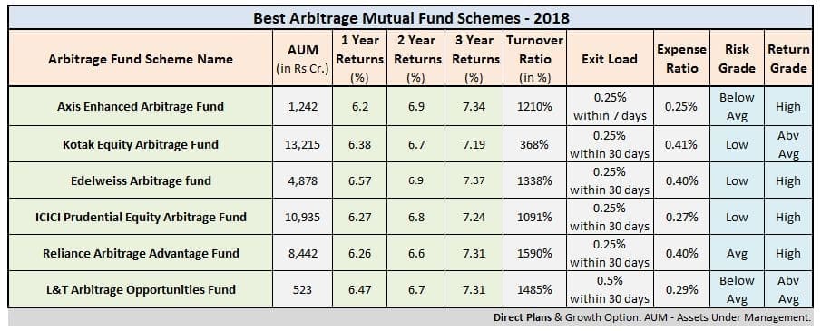Click the Expense Ratio column header

[681, 59]
